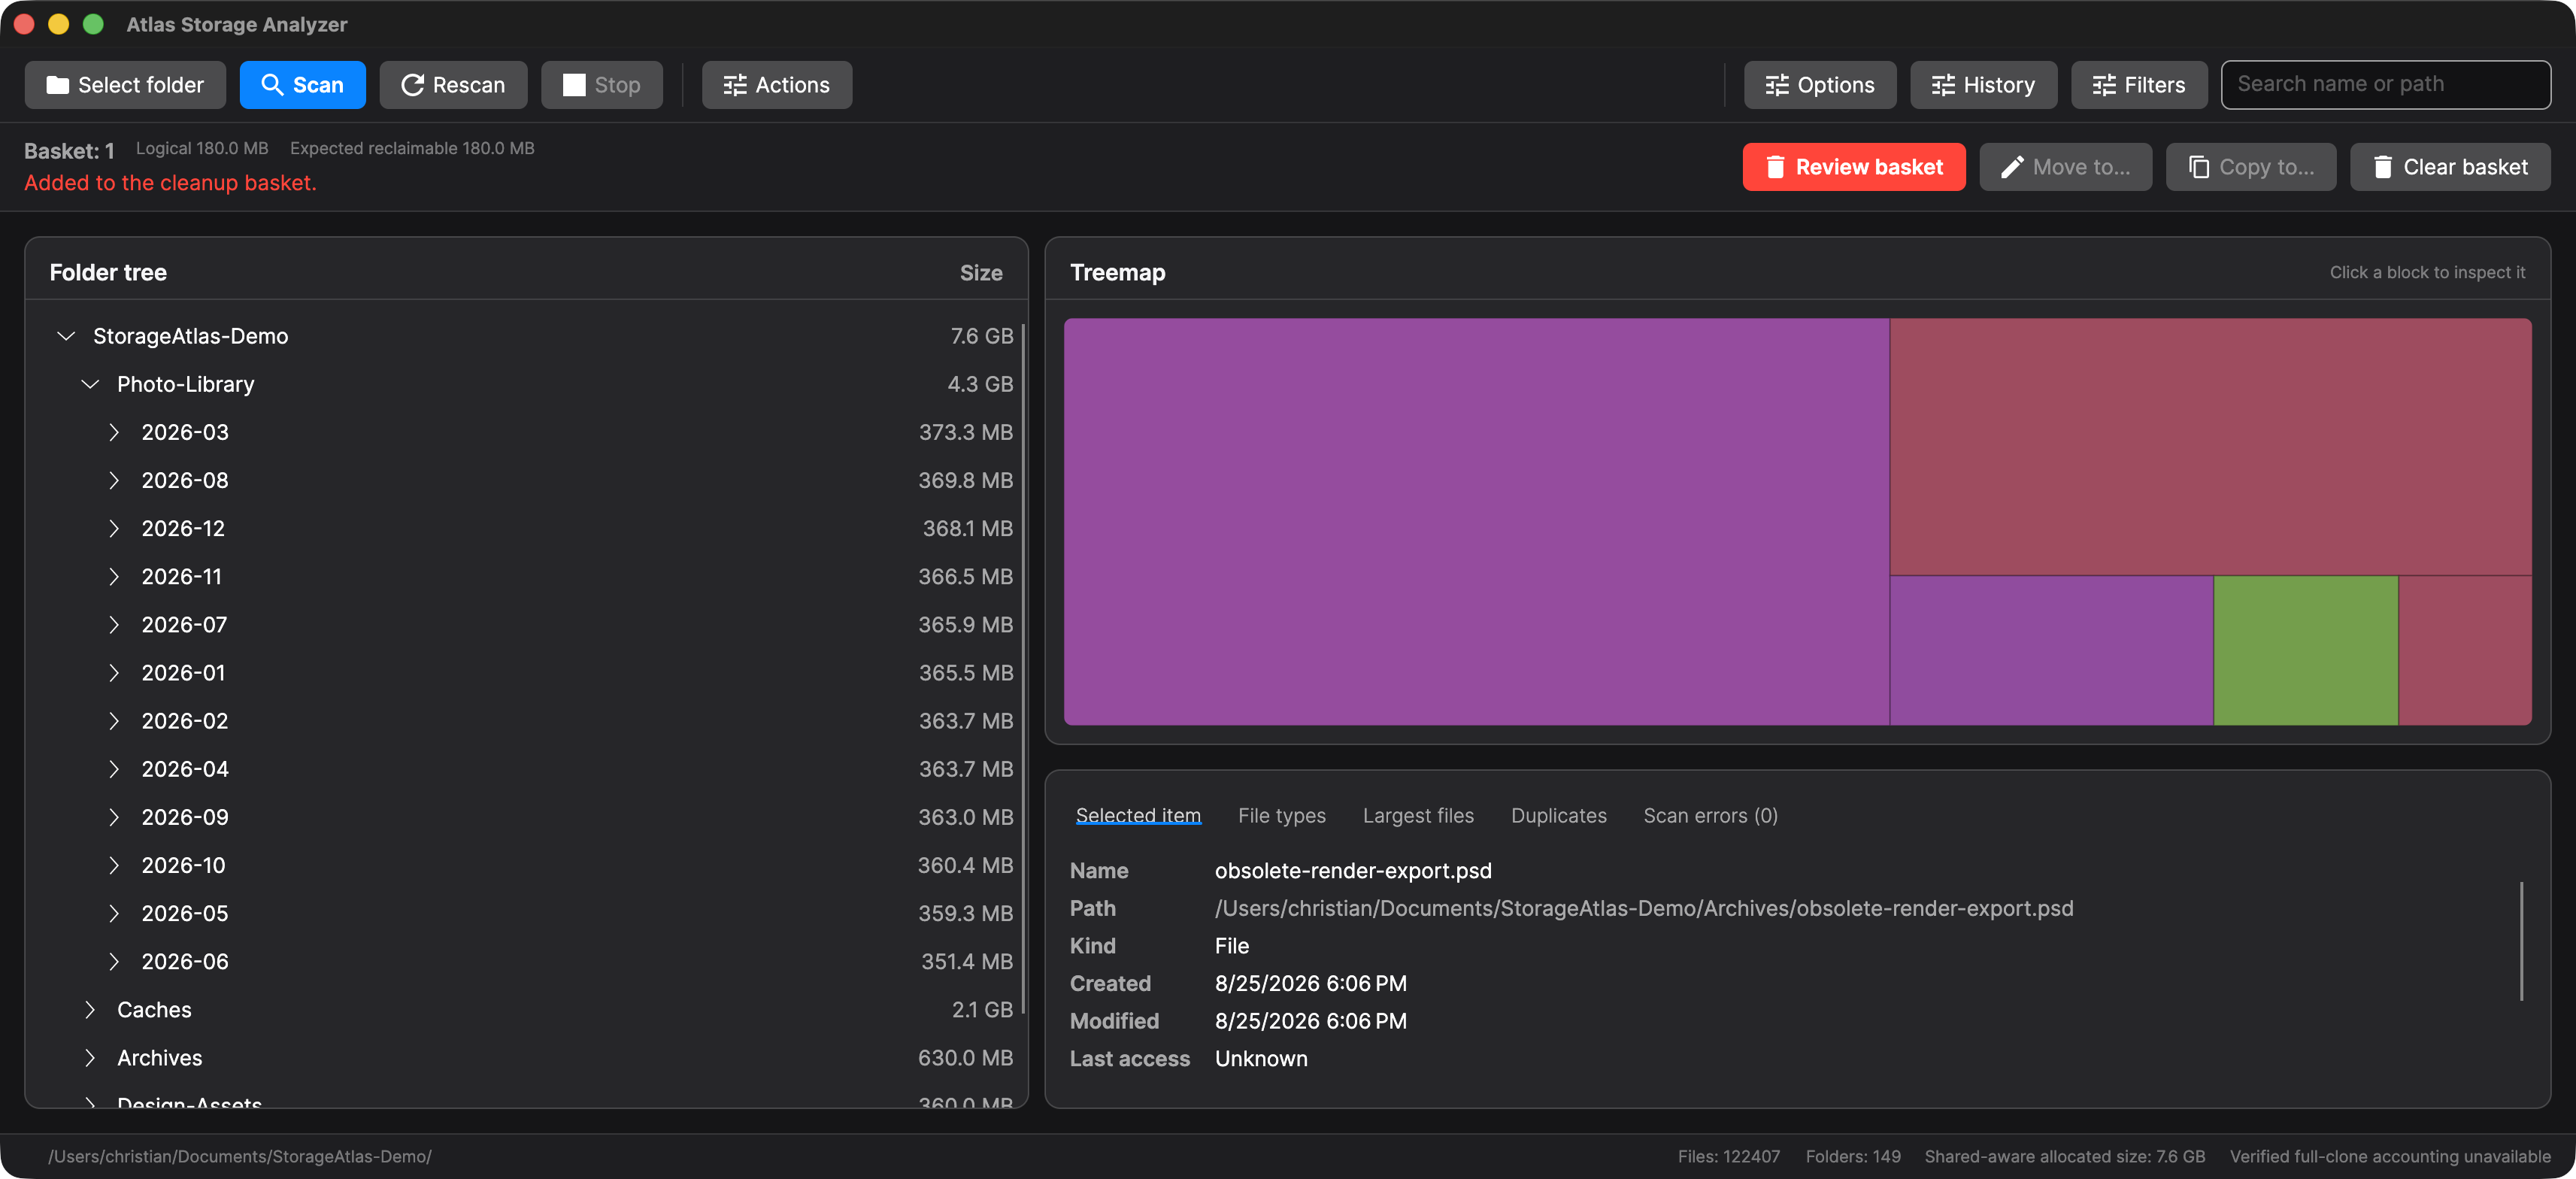Expand the Caches folder
Screen dimensions: 2576x1179
pyautogui.click(x=90, y=1010)
